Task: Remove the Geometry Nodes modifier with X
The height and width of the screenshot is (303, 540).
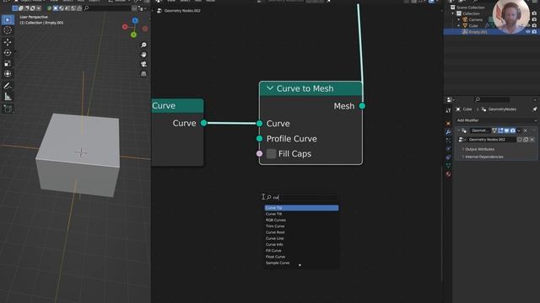Action: pos(525,130)
